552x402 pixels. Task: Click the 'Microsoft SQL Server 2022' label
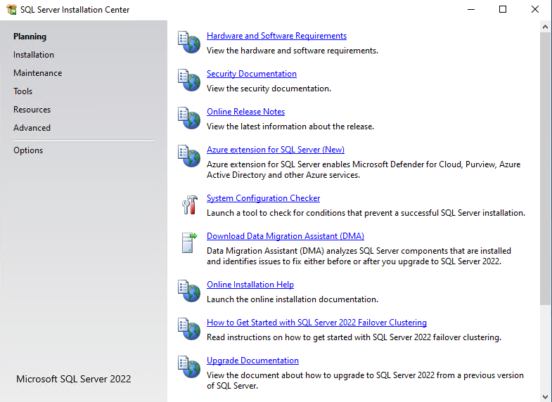pyautogui.click(x=74, y=379)
